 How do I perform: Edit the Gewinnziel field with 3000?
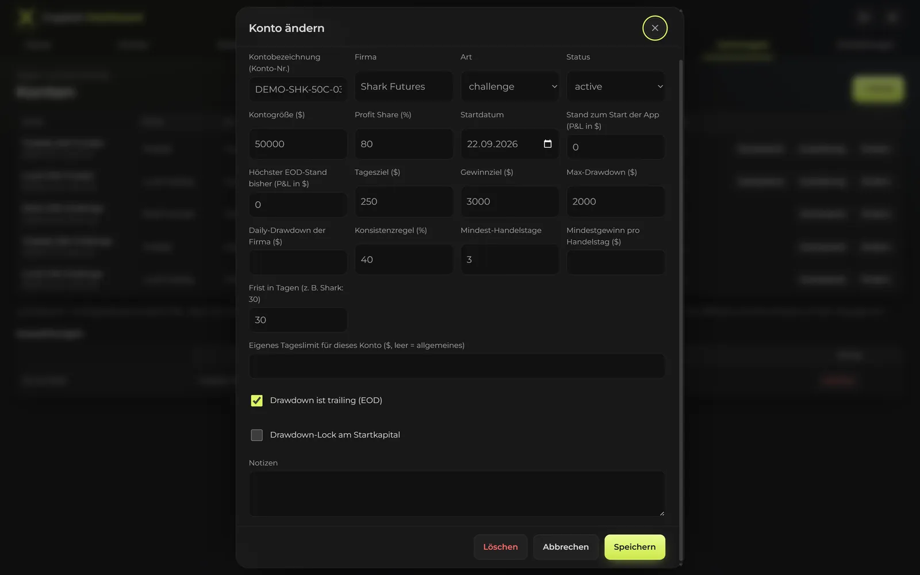[x=510, y=201]
